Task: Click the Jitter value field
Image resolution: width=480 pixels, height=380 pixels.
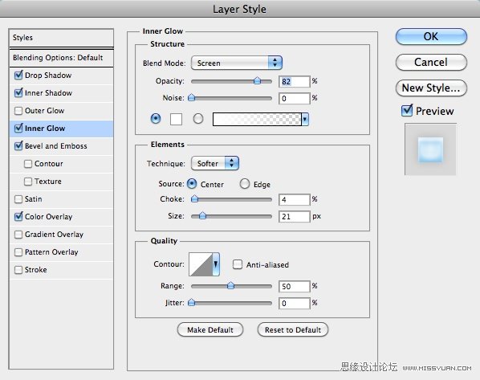Action: tap(295, 304)
